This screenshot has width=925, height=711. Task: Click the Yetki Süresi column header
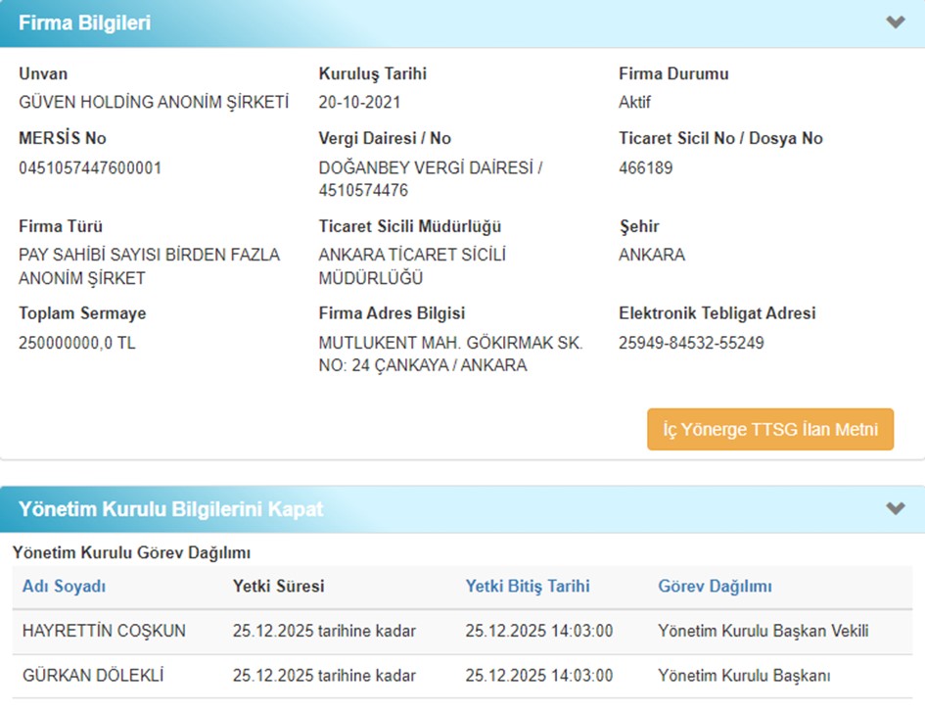(x=278, y=586)
